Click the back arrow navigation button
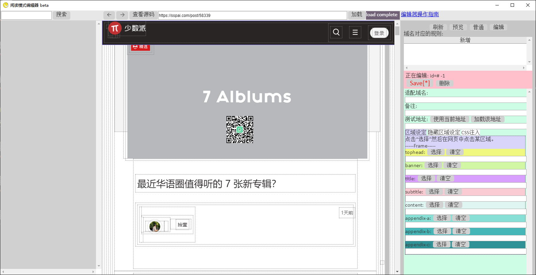536x275 pixels. (x=109, y=15)
